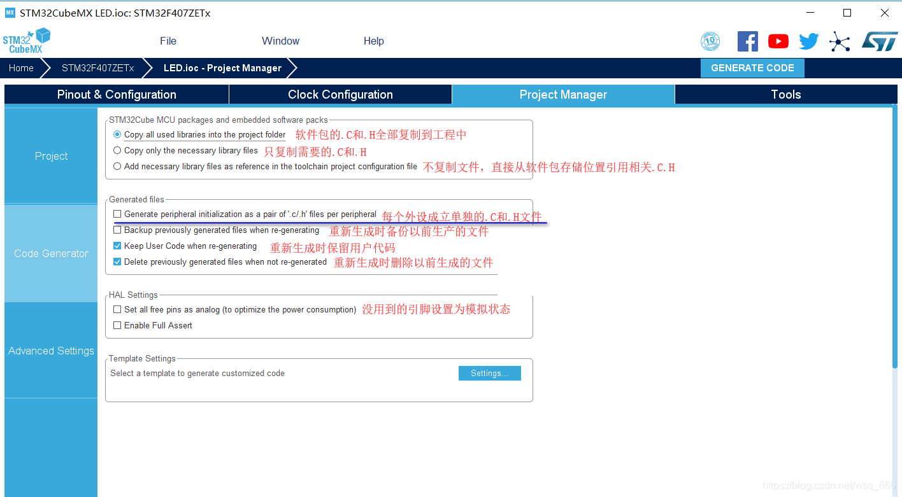Click the 'Template Settings' group label
The image size is (902, 497).
pyautogui.click(x=142, y=359)
